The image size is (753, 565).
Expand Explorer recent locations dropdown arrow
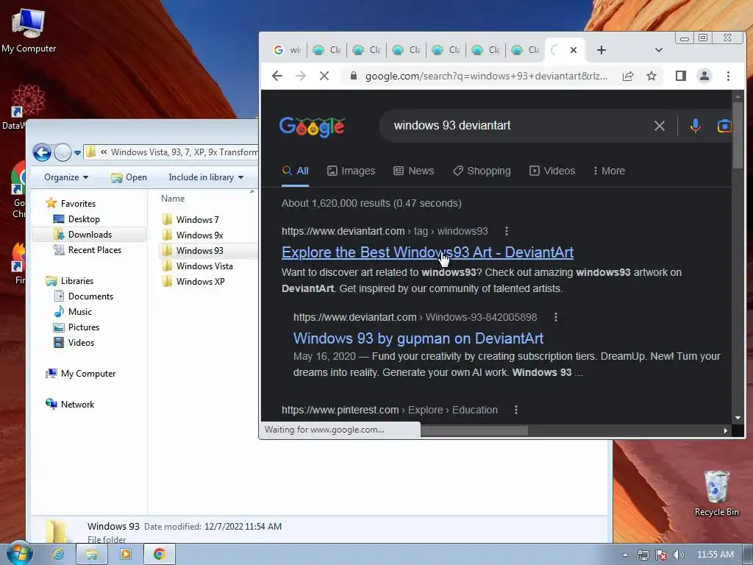point(77,153)
